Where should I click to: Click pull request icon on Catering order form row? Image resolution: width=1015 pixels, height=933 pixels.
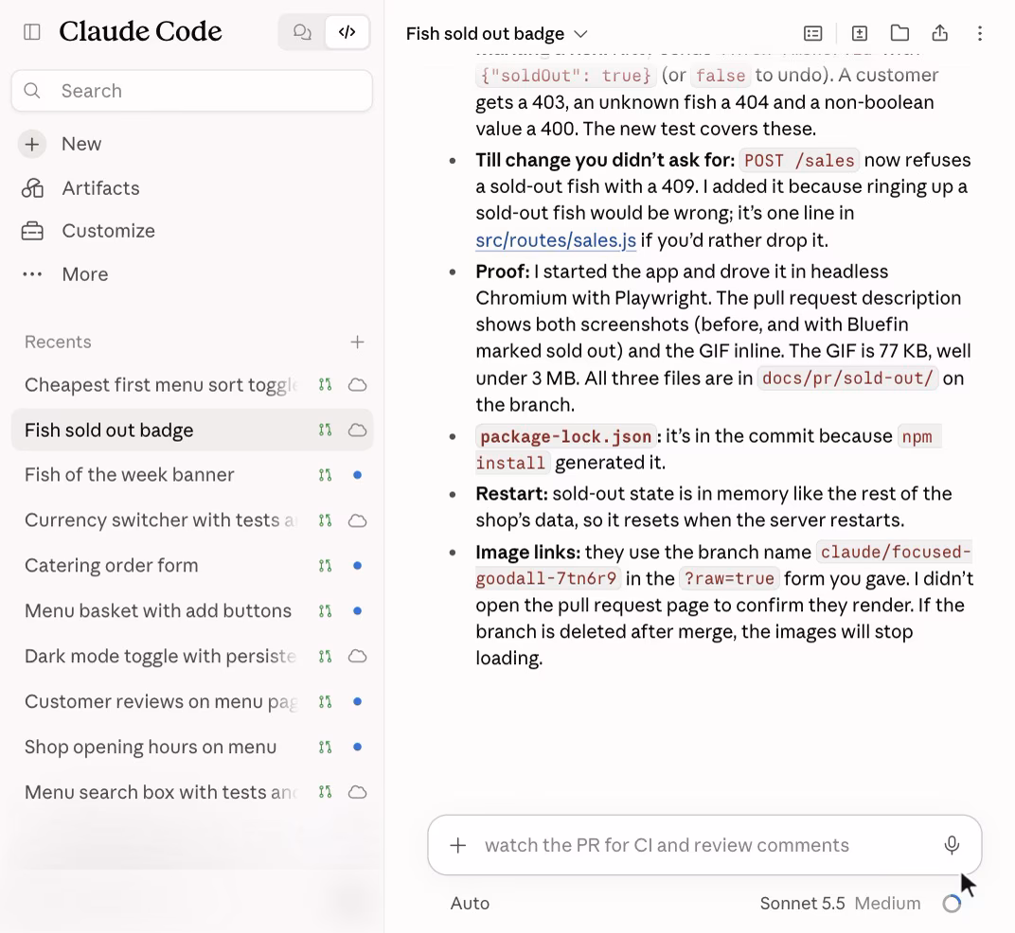click(325, 566)
